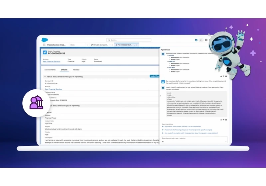The width and height of the screenshot is (266, 186).
Task: Choose 'Approve the email content' recommendation
Action: pyautogui.click(x=183, y=127)
